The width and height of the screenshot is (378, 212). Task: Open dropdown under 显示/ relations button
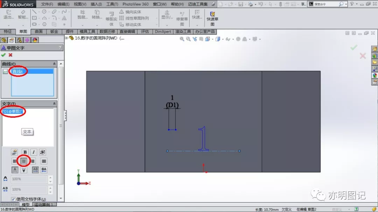tap(167, 25)
